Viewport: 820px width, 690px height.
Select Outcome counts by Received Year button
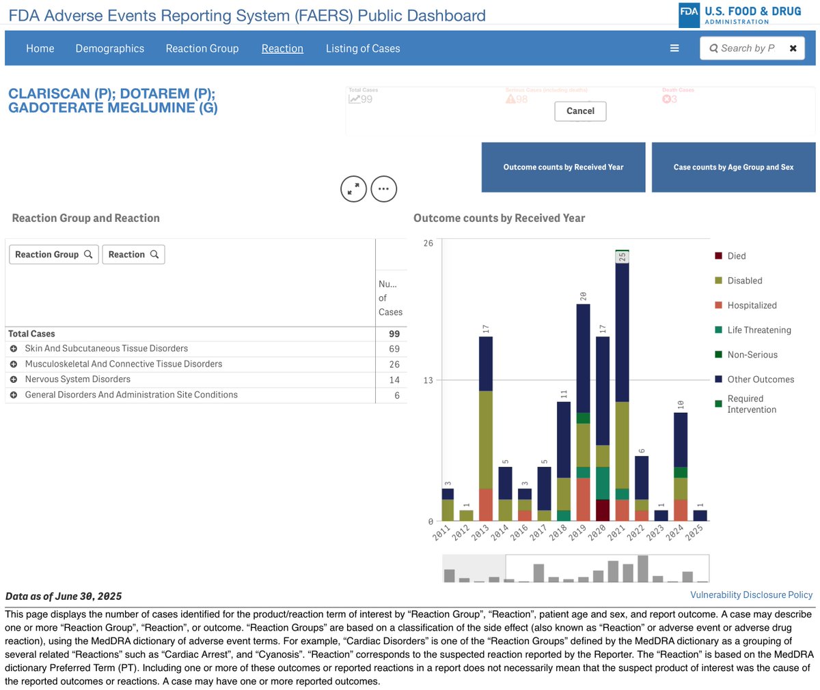coord(564,167)
